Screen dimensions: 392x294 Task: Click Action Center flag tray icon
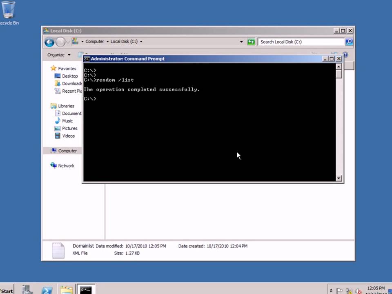[x=339, y=291]
